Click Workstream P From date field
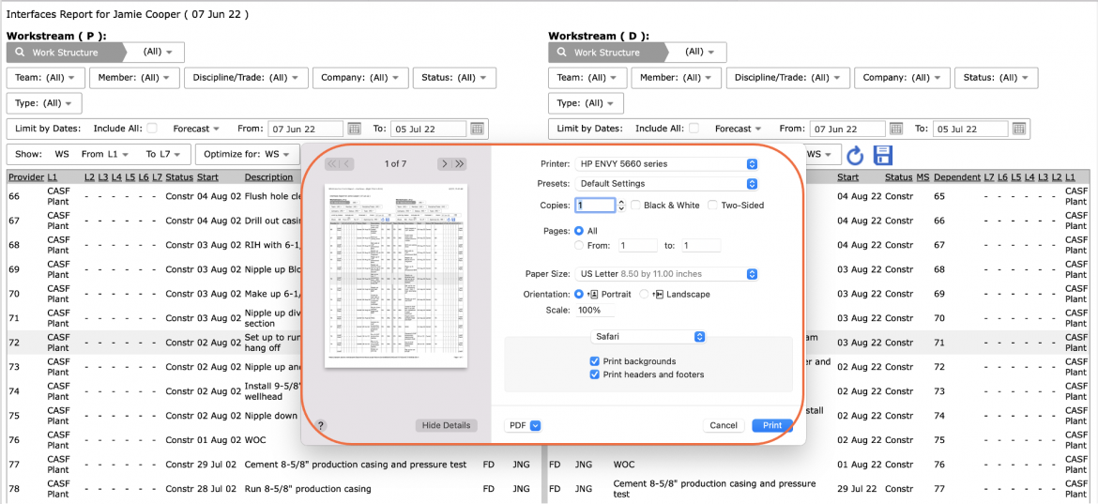This screenshot has width=1098, height=504. [306, 129]
